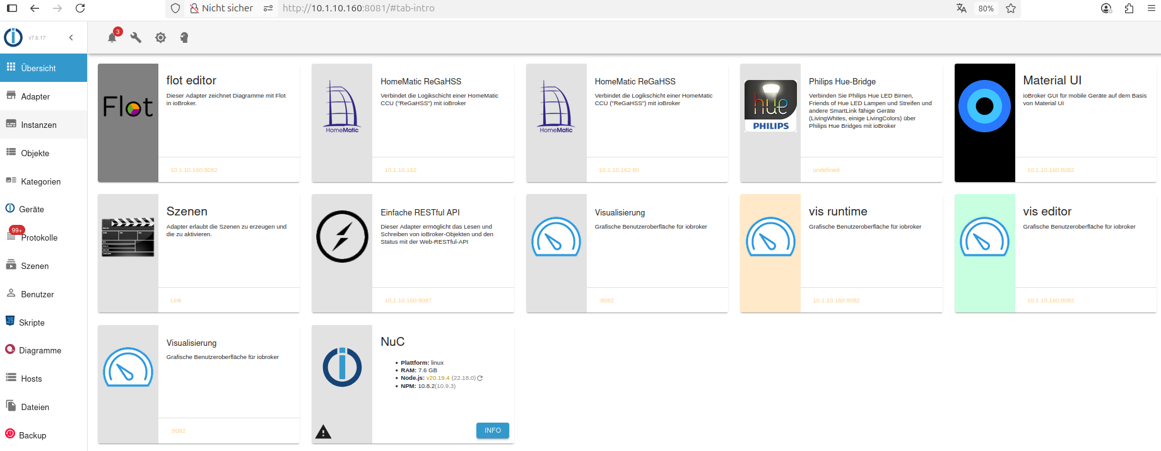
Task: Click the Material UI logo thumbnail
Action: tap(984, 106)
